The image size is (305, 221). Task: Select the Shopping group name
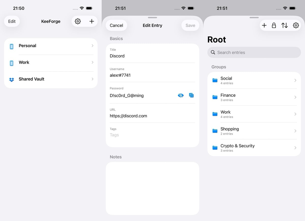[230, 129]
